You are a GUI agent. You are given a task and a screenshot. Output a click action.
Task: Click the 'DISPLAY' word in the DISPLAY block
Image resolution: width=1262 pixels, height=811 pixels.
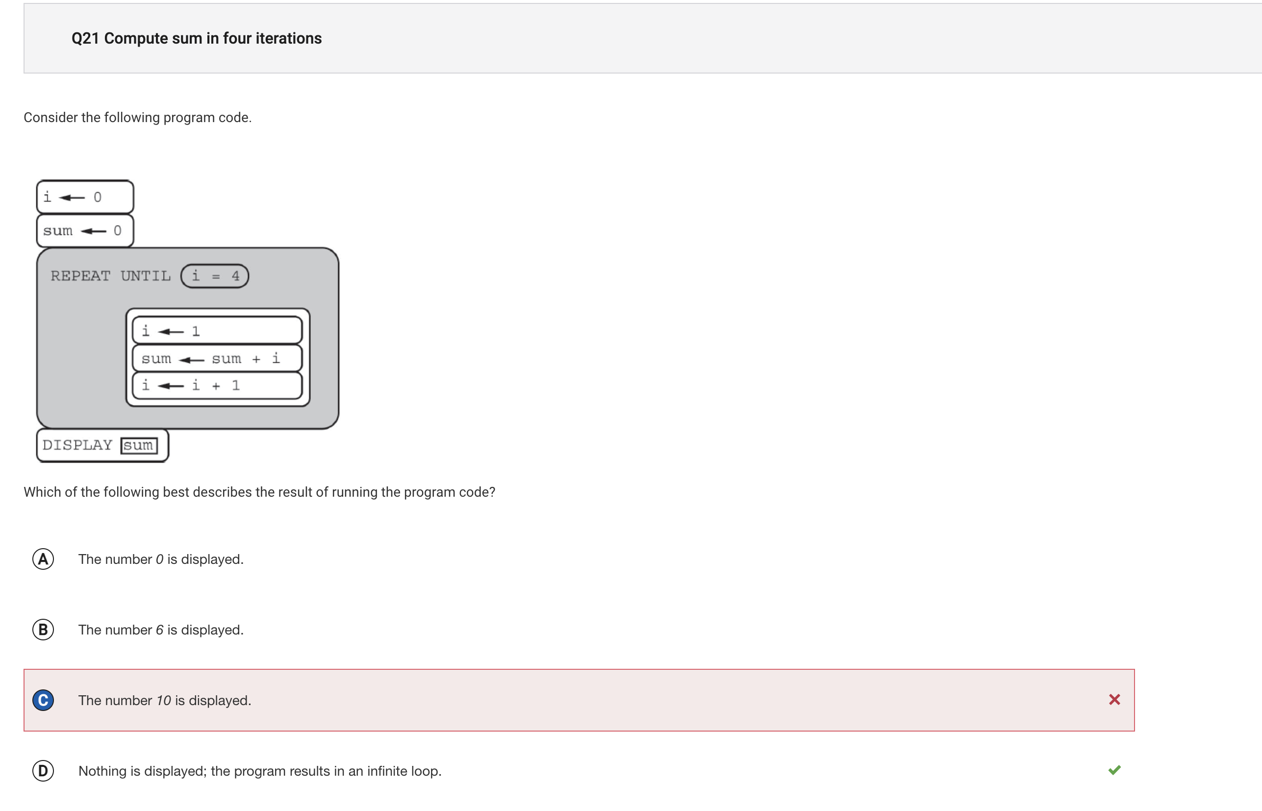(x=77, y=445)
